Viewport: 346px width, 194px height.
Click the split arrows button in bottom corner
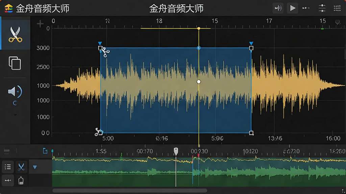pos(8,181)
